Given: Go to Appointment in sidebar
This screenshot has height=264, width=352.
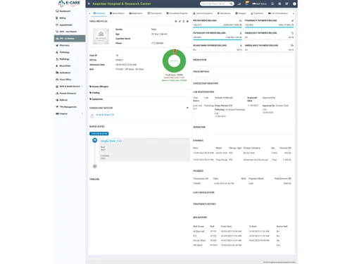Looking at the screenshot, I should click(70, 25).
